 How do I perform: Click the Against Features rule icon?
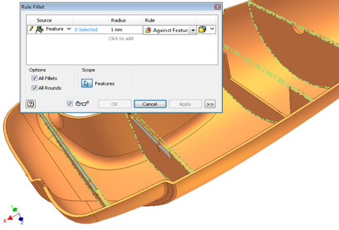(x=148, y=30)
